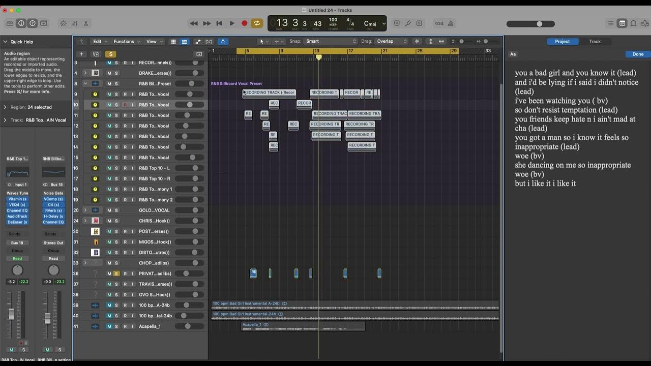Start playback with the Play button
Image resolution: width=651 pixels, height=366 pixels.
click(232, 23)
